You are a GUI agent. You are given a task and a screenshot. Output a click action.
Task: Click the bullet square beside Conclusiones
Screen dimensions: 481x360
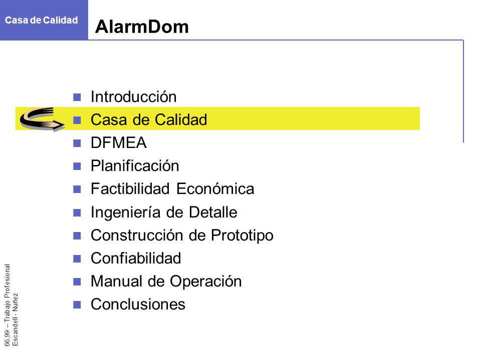pyautogui.click(x=77, y=304)
